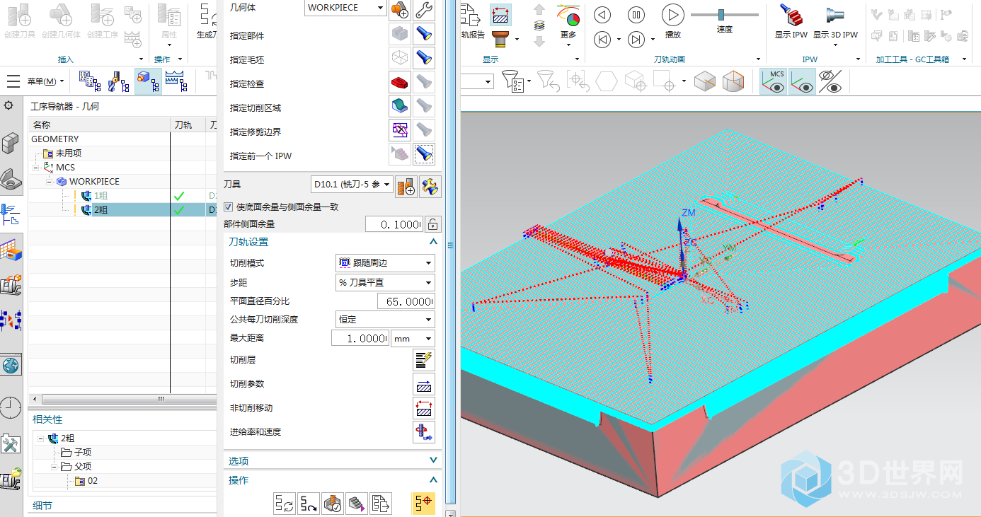The image size is (981, 517).
Task: Switch to Program Order view icon
Action: pyautogui.click(x=89, y=81)
